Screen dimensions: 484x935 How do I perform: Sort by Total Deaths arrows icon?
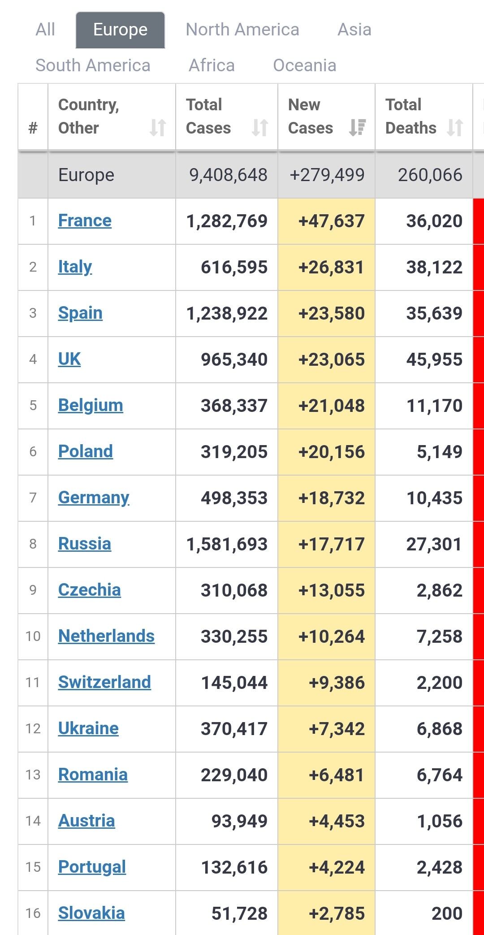[455, 128]
